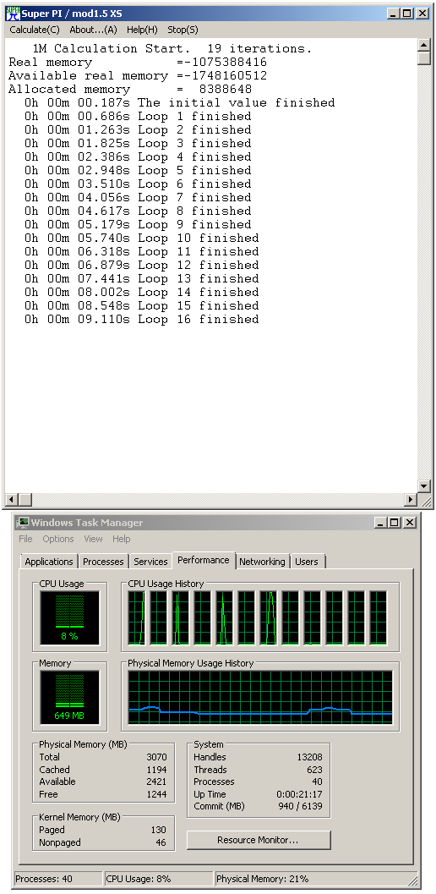Click "The initial value finished" line
Image resolution: width=436 pixels, height=894 pixels.
179,102
